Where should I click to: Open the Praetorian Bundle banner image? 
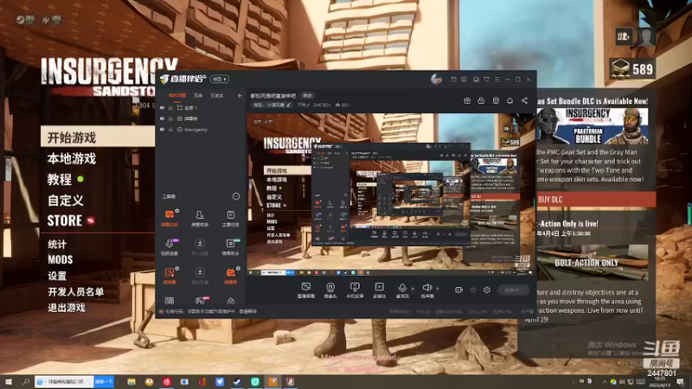point(593,126)
